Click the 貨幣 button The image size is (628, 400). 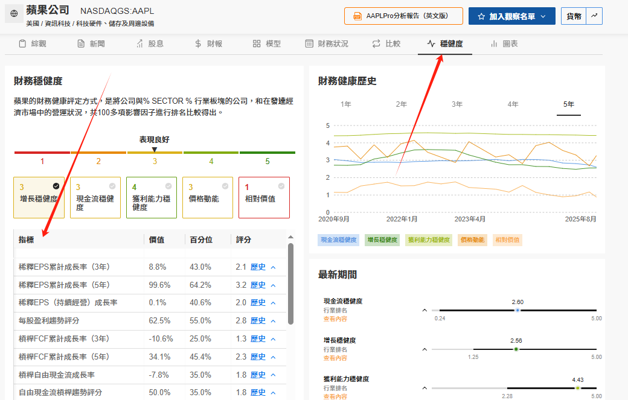coord(574,16)
